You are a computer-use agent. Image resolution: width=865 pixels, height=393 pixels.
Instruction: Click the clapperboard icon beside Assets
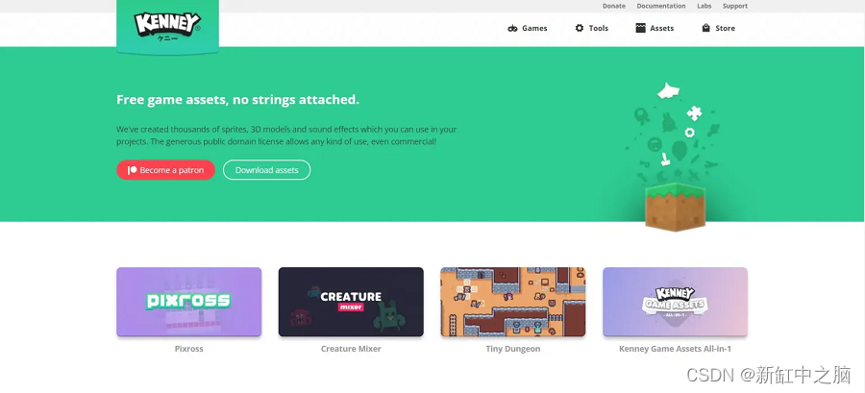[x=640, y=28]
